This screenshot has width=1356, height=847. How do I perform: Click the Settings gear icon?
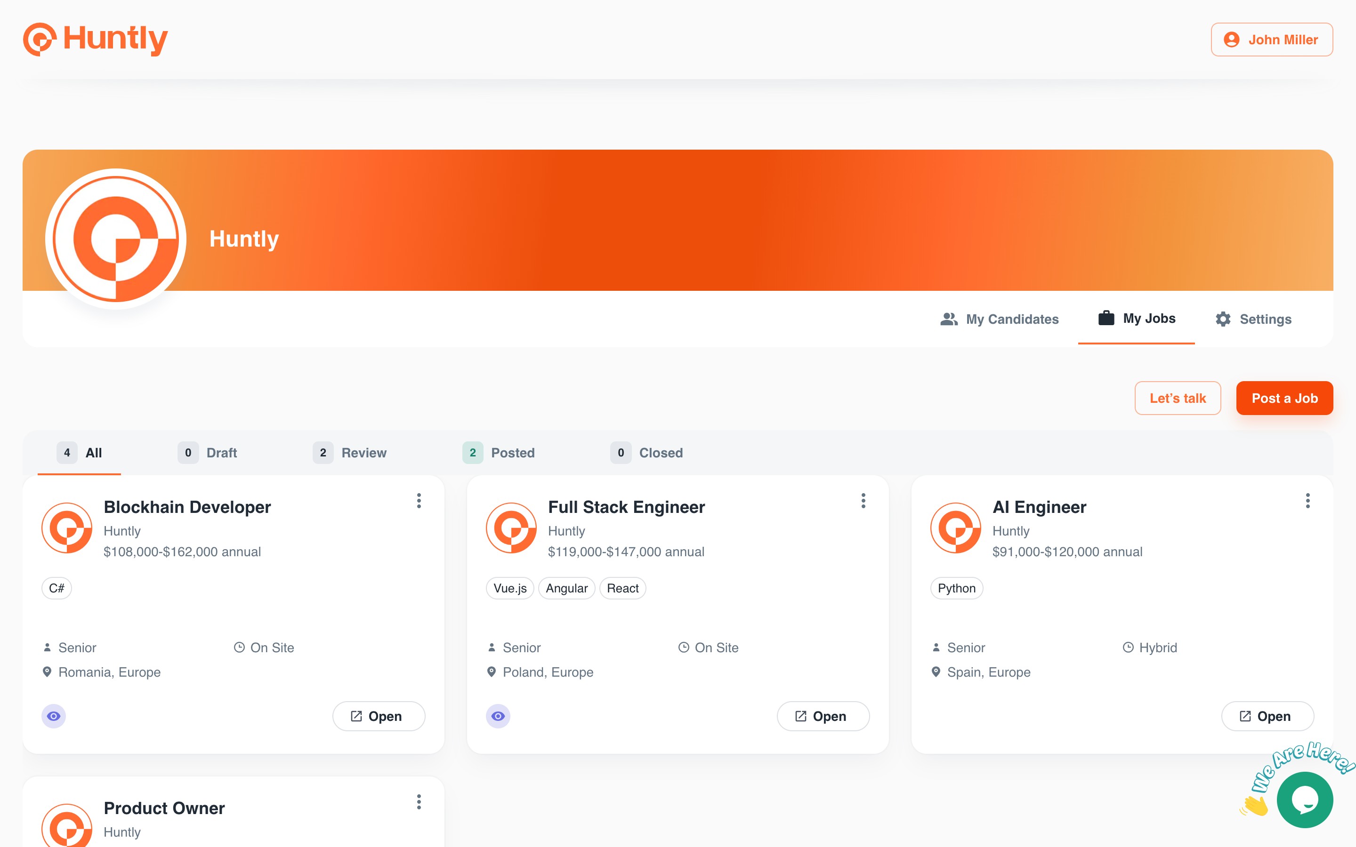point(1223,319)
